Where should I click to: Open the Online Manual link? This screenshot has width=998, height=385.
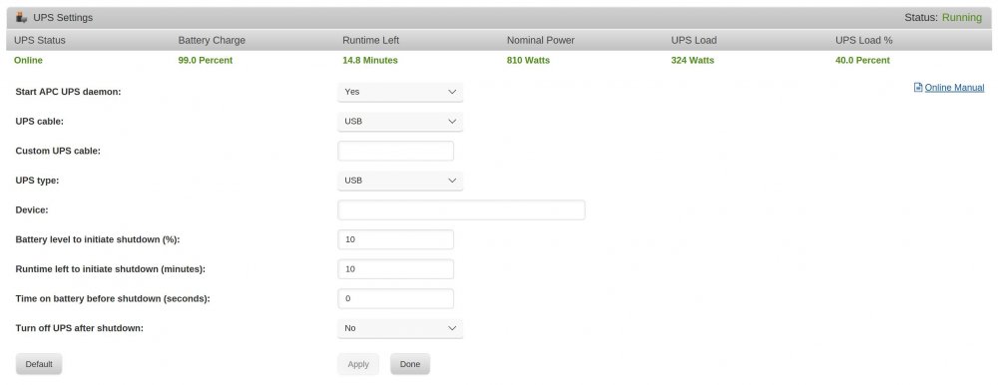(x=954, y=88)
